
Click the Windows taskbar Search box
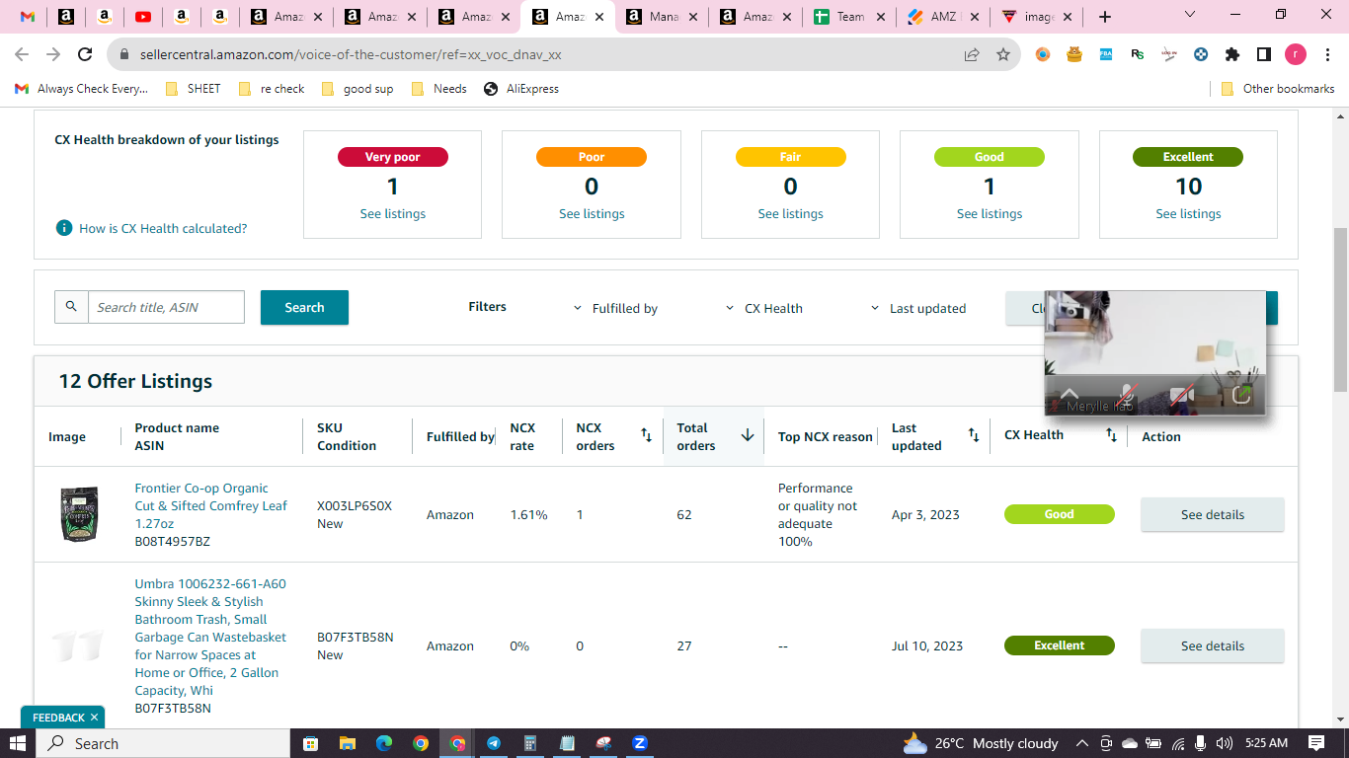coord(162,743)
